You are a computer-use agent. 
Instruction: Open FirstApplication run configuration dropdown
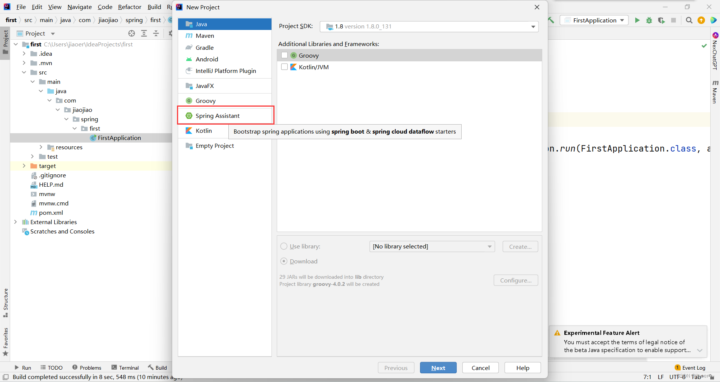tap(594, 20)
